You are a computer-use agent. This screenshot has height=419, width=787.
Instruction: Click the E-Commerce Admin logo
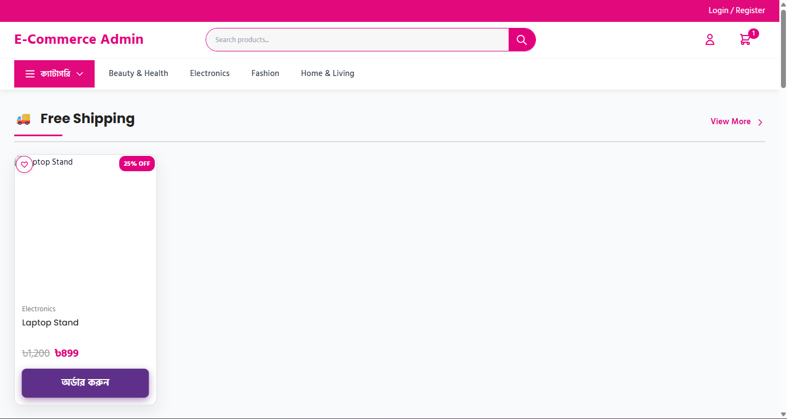coord(79,39)
